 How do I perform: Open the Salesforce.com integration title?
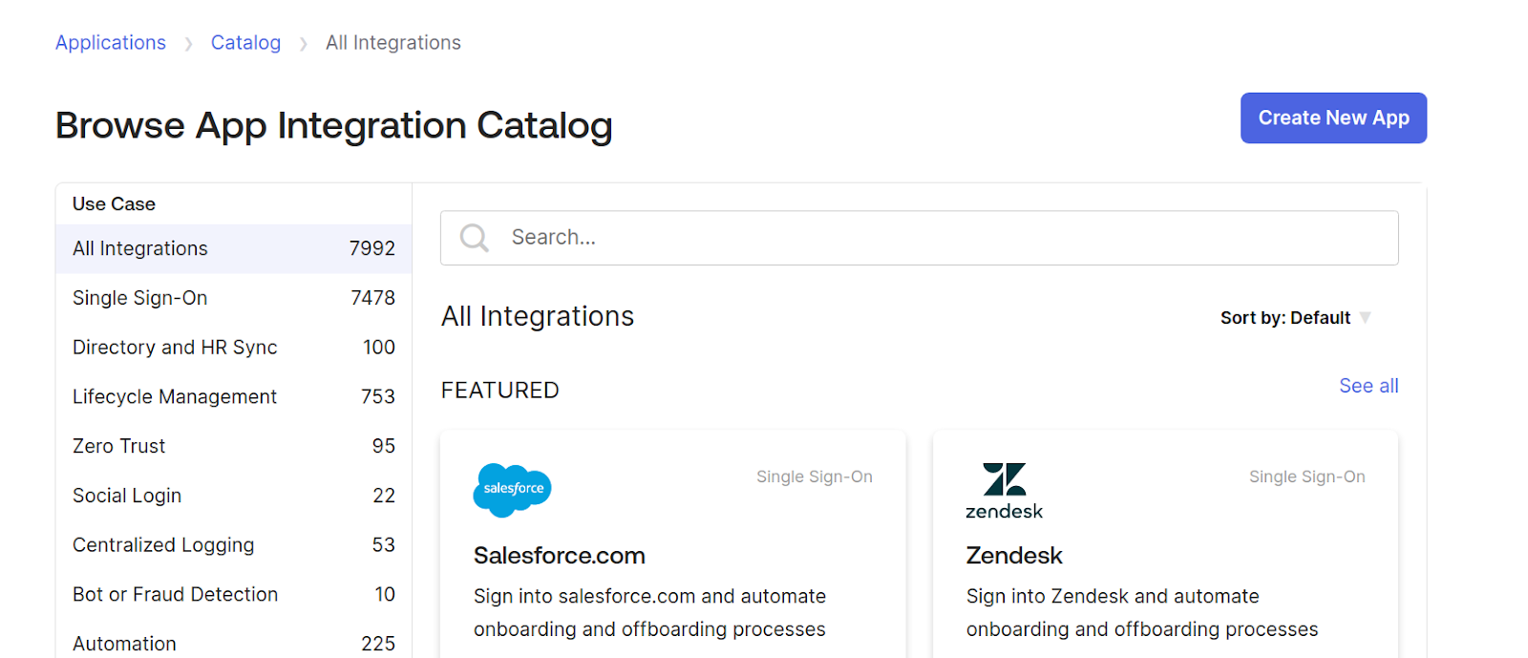coord(560,556)
